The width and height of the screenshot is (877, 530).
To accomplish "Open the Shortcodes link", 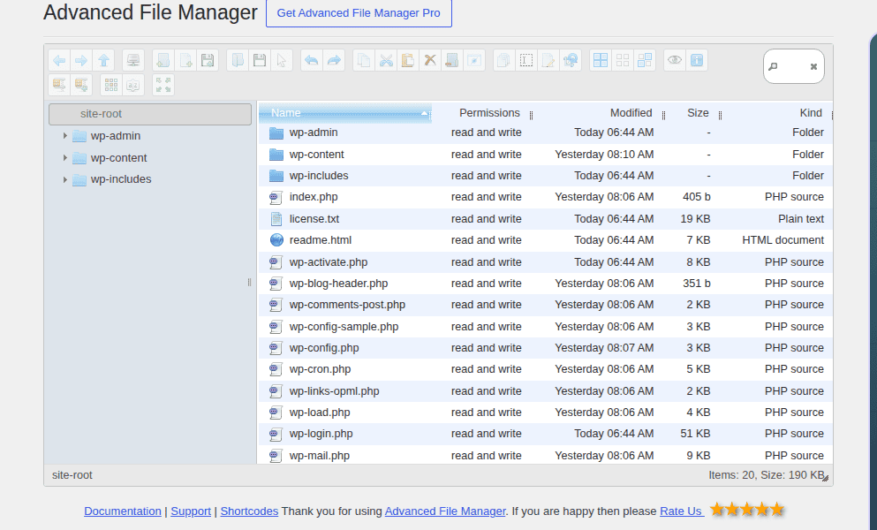I will 249,511.
